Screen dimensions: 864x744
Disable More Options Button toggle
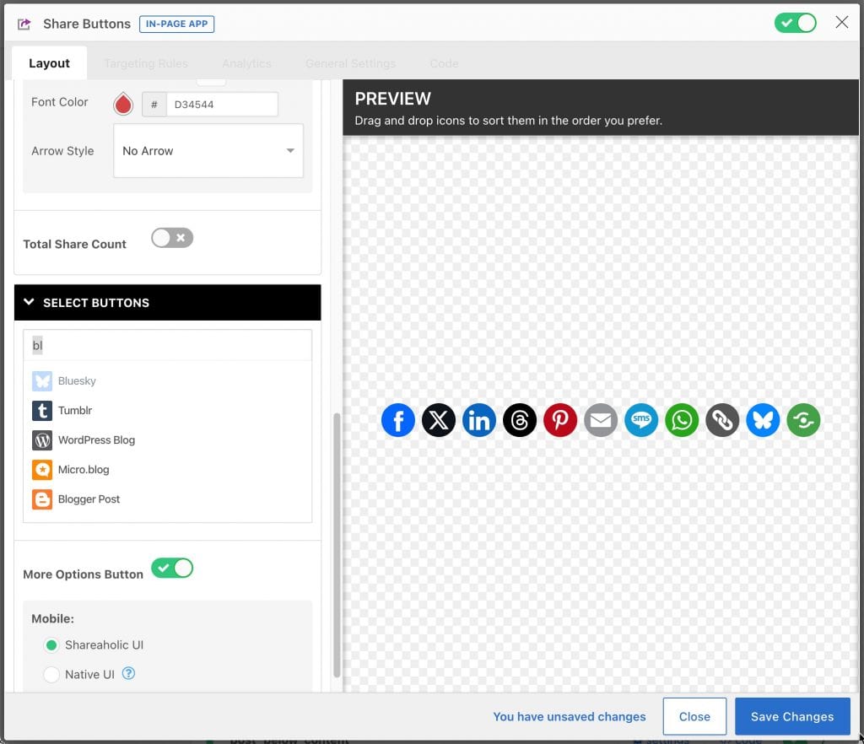[x=172, y=569]
